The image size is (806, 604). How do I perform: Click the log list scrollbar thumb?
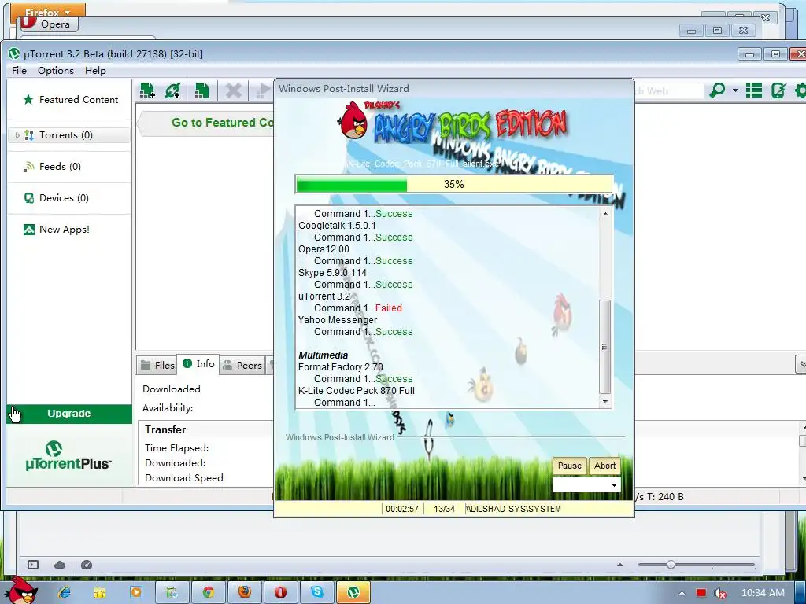(605, 347)
